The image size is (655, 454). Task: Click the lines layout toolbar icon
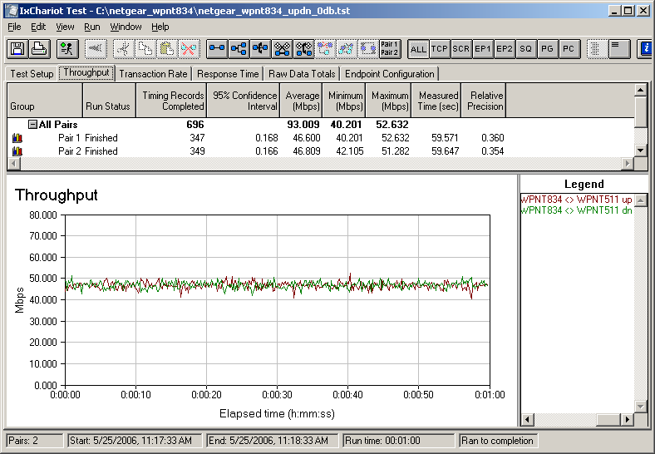click(619, 49)
